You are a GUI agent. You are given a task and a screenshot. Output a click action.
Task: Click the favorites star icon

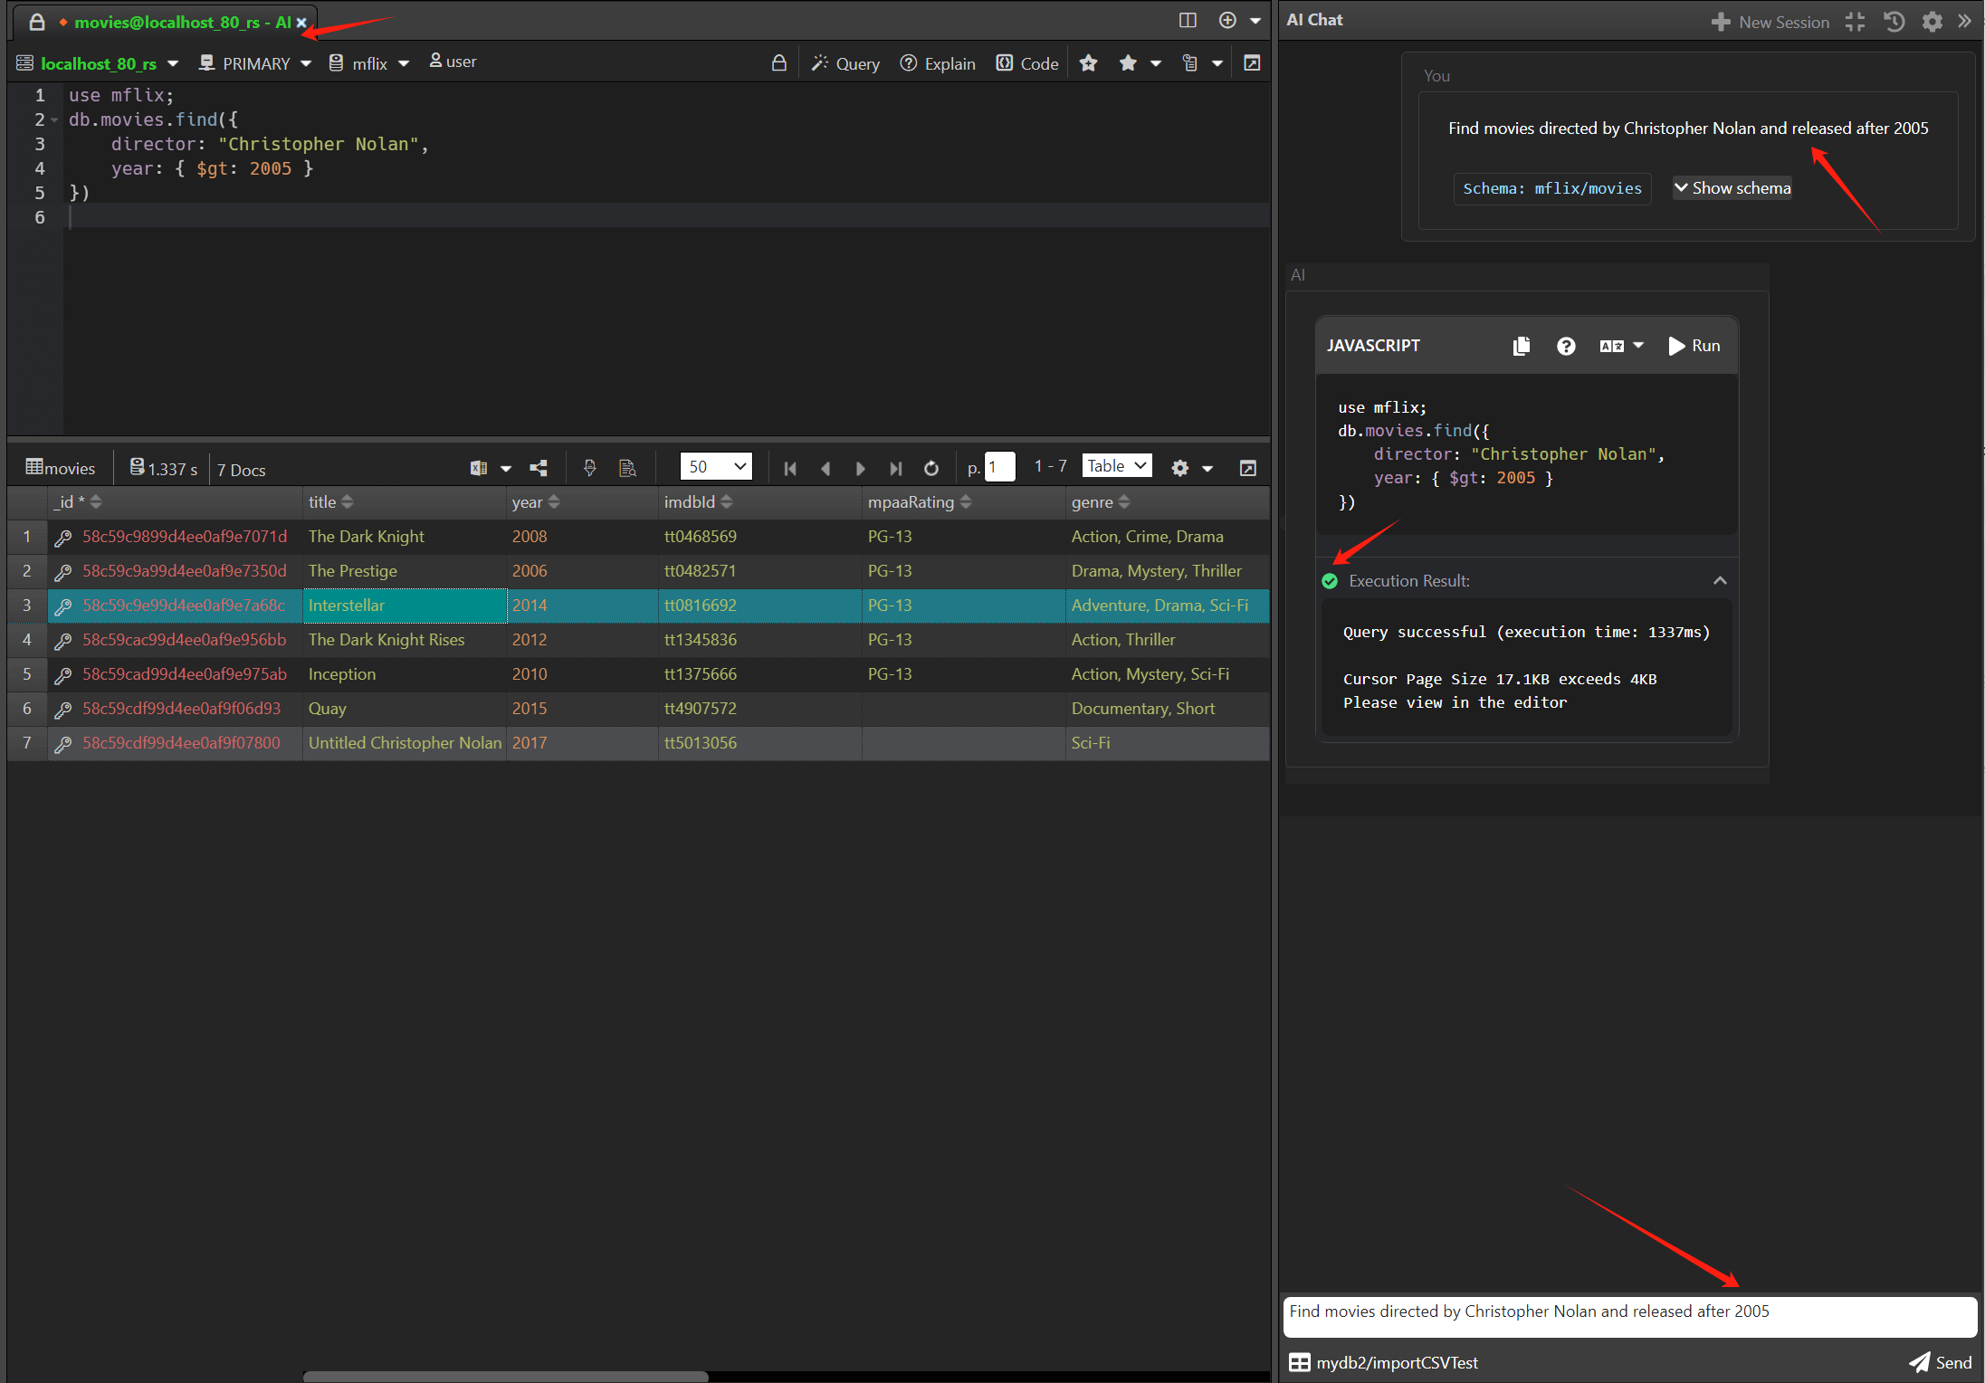pos(1128,63)
